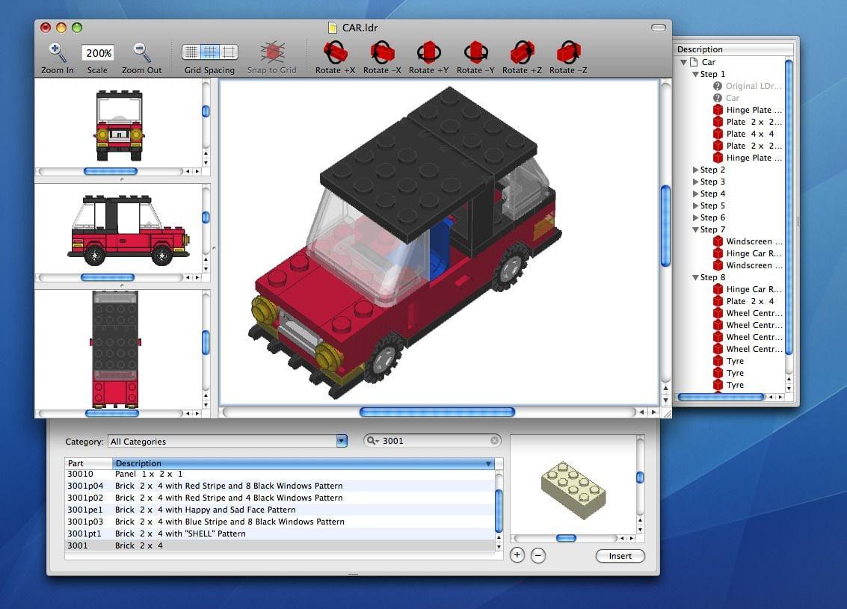
Task: Select the plain 3001 Brick 2 x 4 row
Action: click(x=280, y=545)
